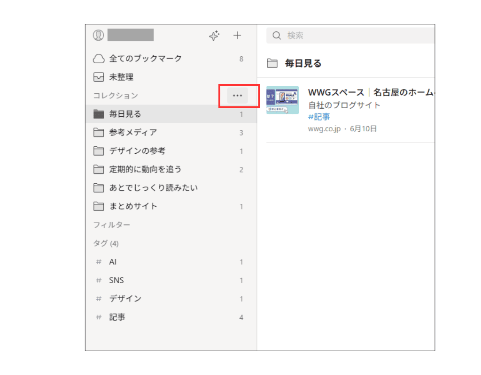Click the 未整理 inbox icon

pyautogui.click(x=99, y=77)
